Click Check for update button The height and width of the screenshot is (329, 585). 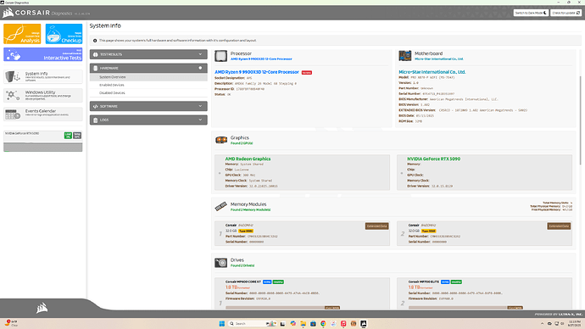[x=566, y=13]
